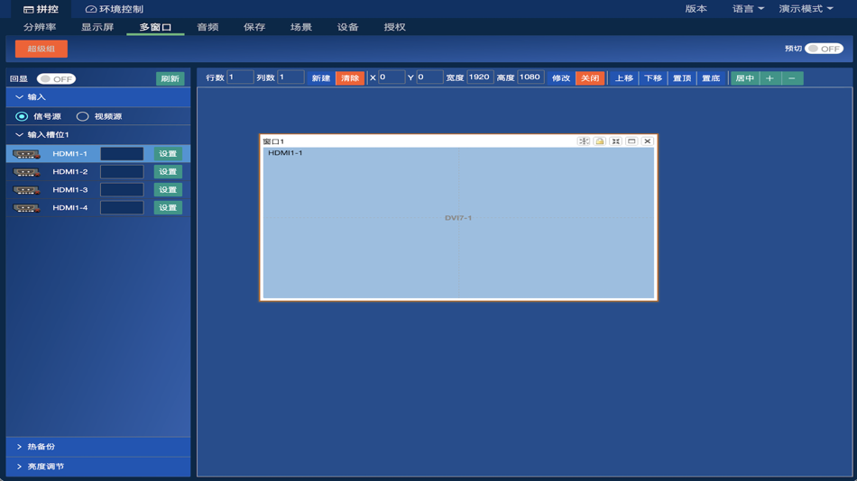Click the HDMI1-3 connector icon
This screenshot has height=481, width=857.
pyautogui.click(x=26, y=191)
